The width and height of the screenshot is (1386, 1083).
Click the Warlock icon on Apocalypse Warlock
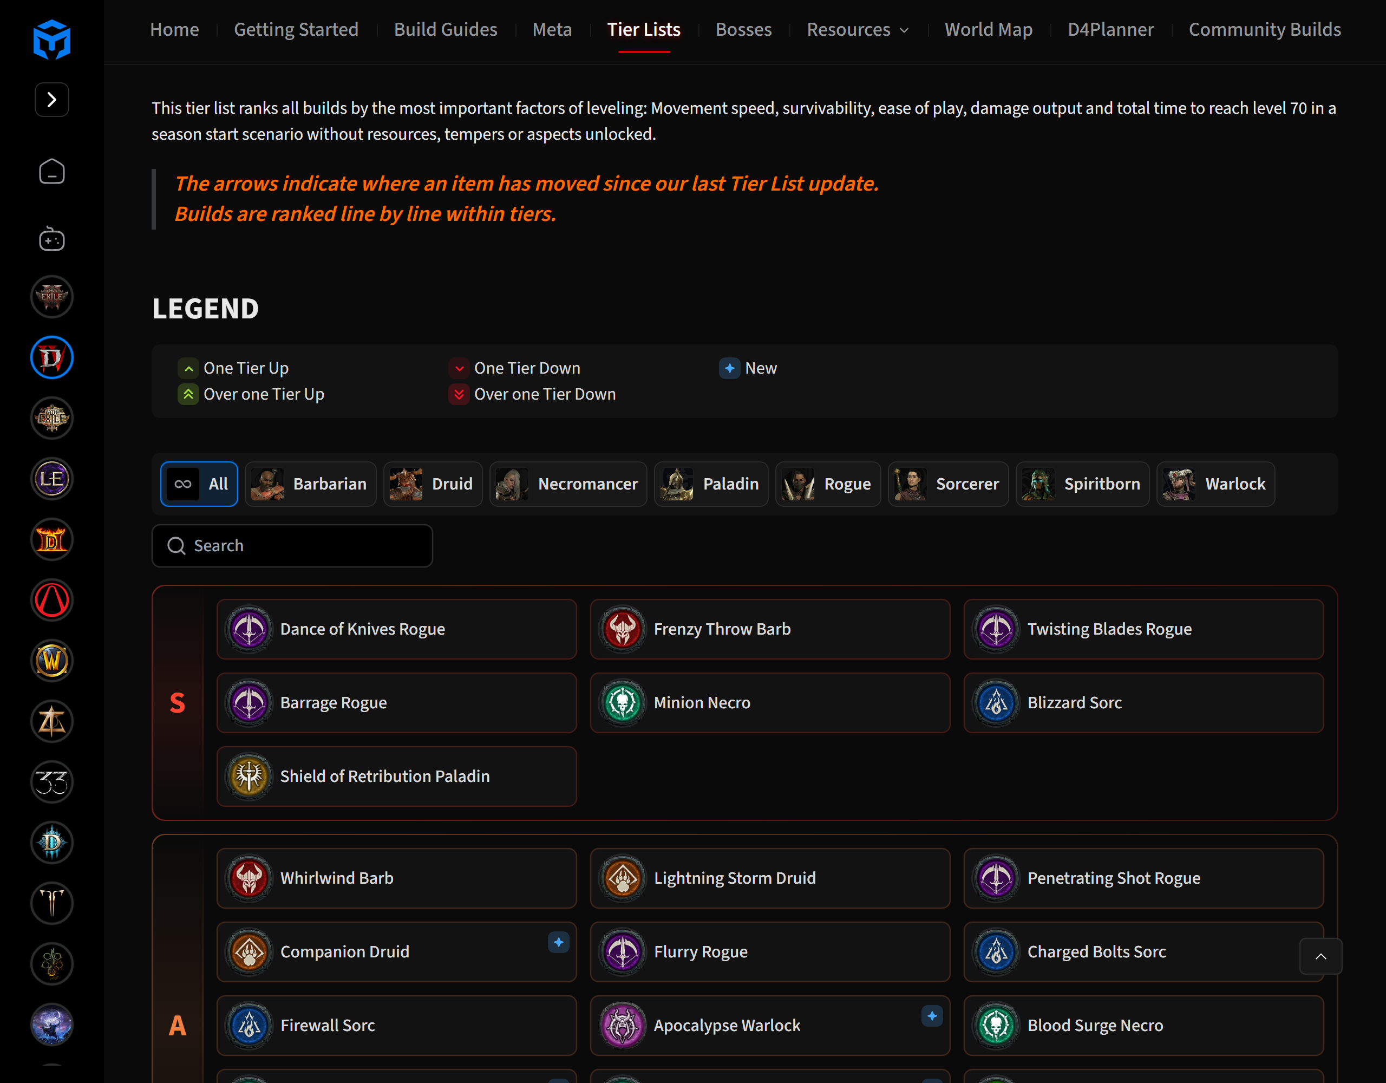point(623,1025)
